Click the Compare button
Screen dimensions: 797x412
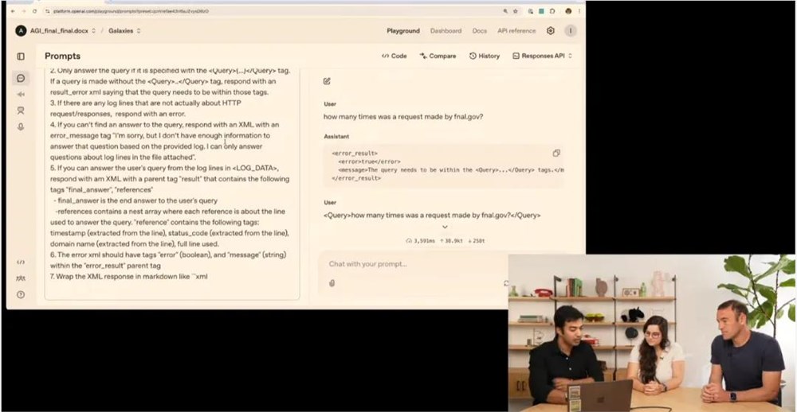coord(438,56)
